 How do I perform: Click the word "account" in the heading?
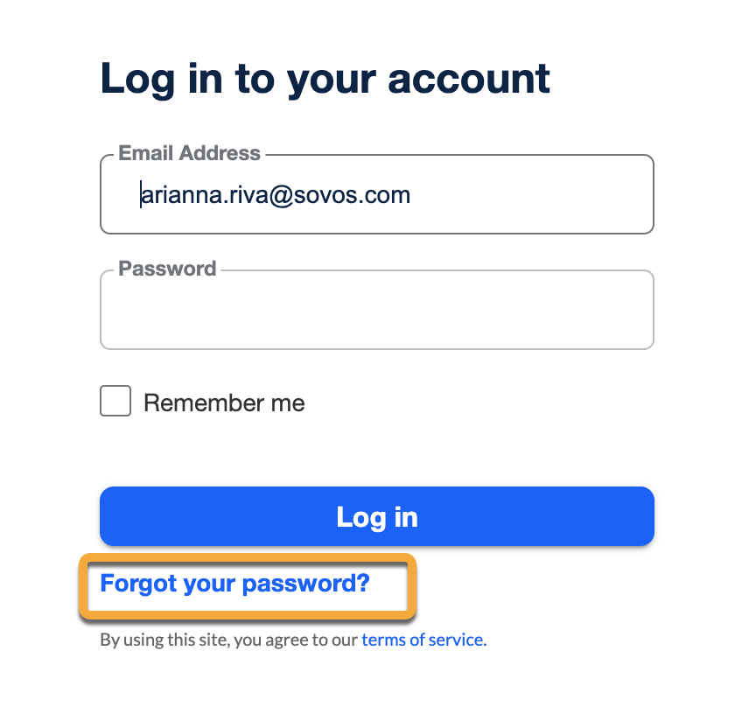point(468,78)
